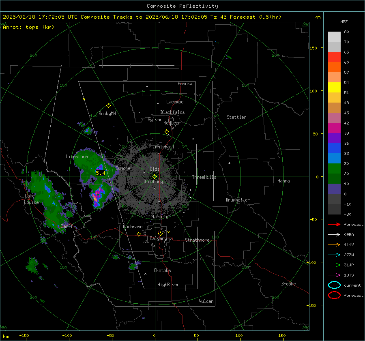Image resolution: width=365 pixels, height=341 pixels.
Task: Click the Olds city label
Action: (x=155, y=169)
